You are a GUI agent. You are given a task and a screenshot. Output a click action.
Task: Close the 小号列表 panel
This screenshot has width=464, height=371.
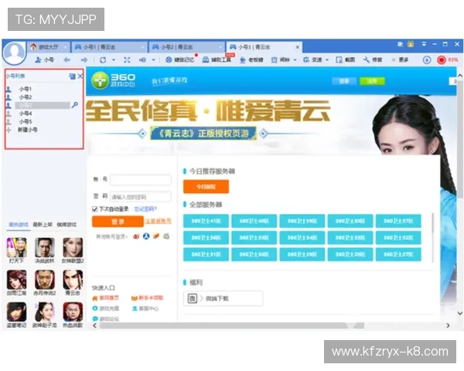(80, 77)
